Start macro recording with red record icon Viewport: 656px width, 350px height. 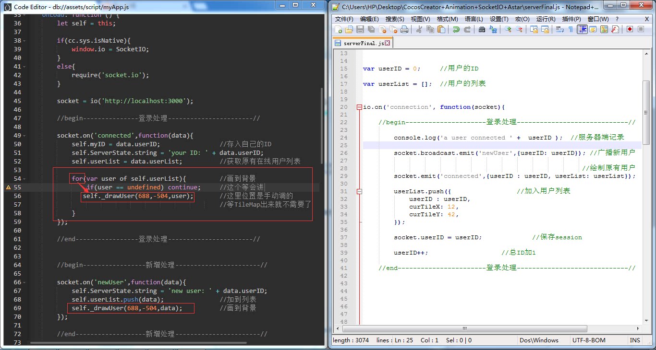630,29
